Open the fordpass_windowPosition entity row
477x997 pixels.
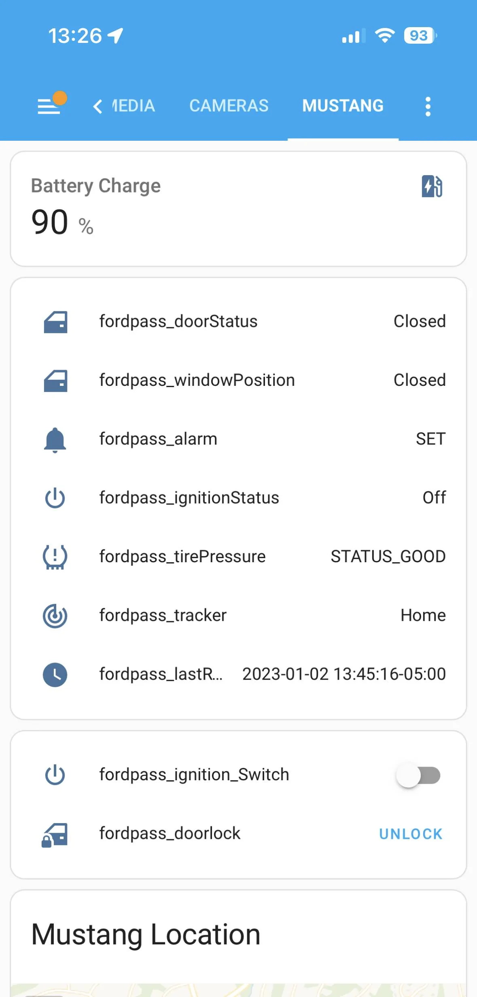coord(238,381)
